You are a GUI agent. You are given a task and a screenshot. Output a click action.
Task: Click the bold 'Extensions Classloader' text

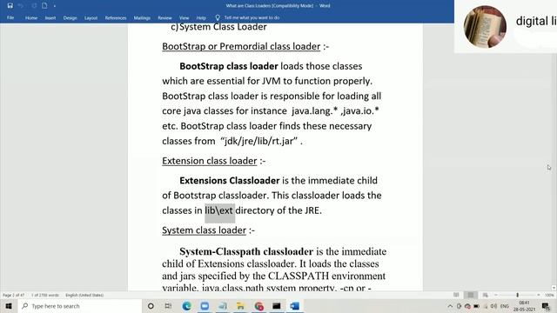click(230, 181)
